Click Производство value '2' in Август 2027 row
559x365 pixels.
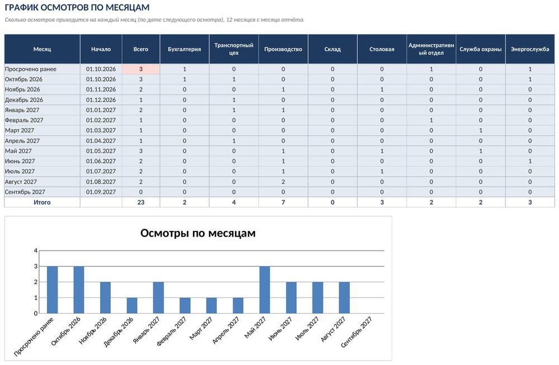(283, 181)
